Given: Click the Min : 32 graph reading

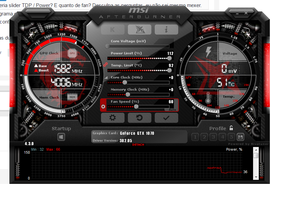Looking at the screenshot, I should tap(38, 149).
